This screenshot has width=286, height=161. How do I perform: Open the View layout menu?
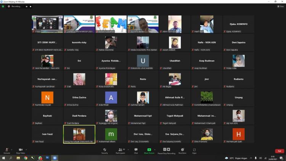click(281, 6)
